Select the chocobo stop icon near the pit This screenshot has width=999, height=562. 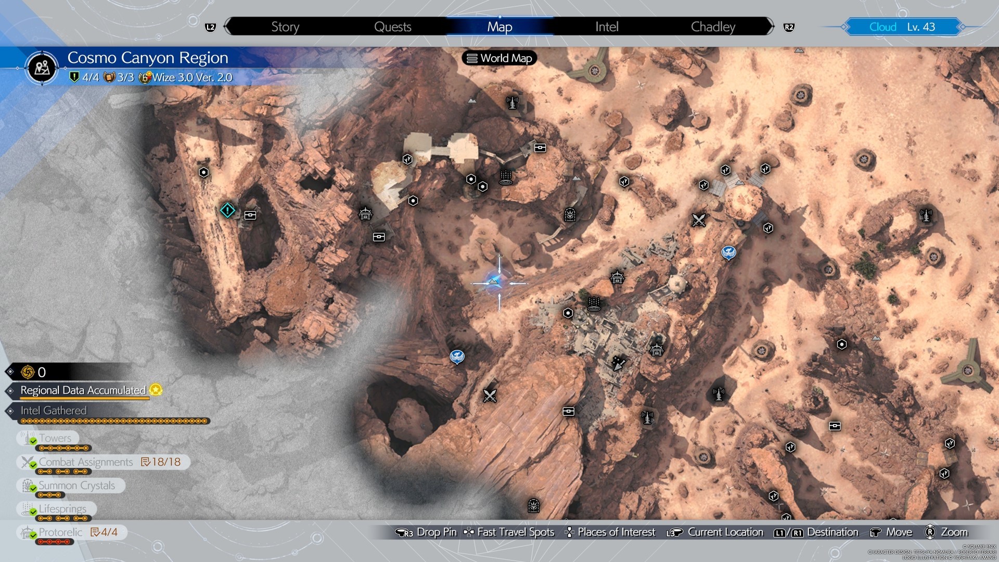tap(457, 357)
